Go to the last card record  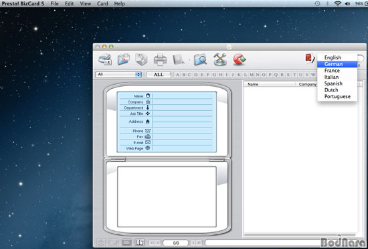coord(199,243)
